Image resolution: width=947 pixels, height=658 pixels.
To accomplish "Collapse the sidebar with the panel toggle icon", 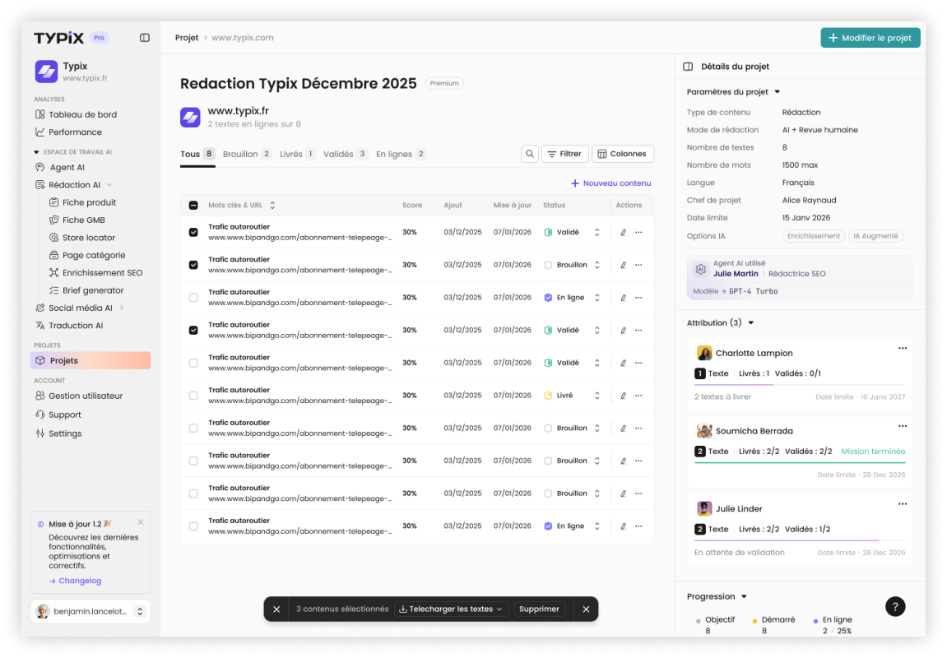I will (x=145, y=38).
